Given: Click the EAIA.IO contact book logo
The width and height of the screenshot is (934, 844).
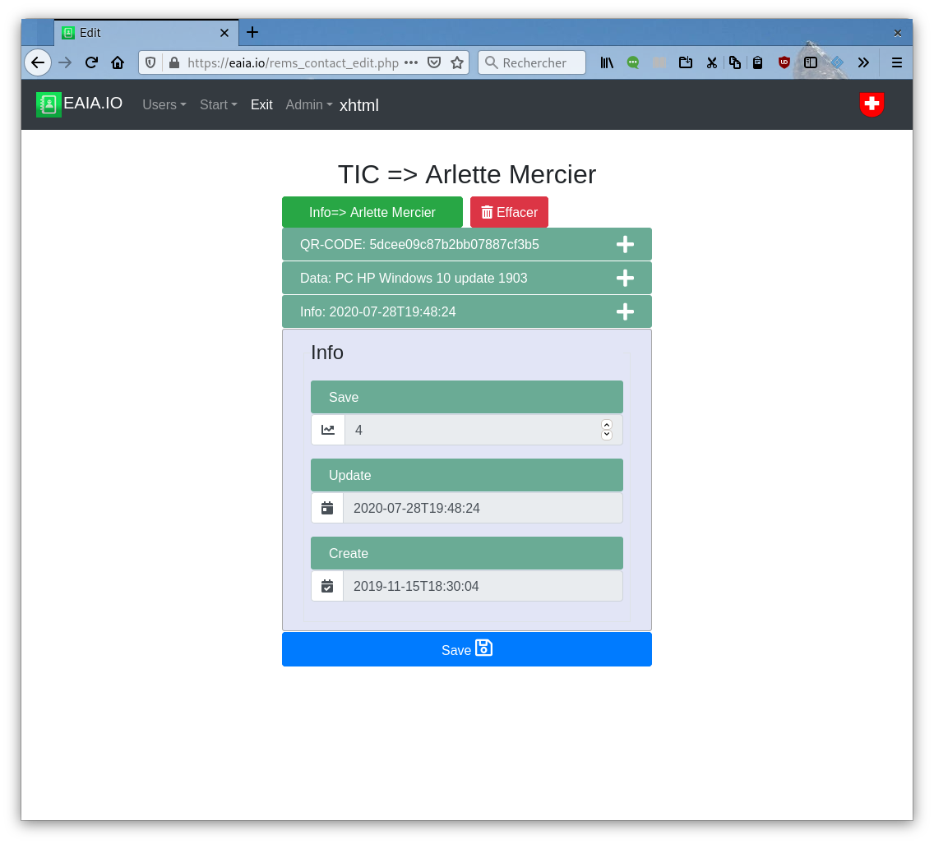Looking at the screenshot, I should (49, 104).
